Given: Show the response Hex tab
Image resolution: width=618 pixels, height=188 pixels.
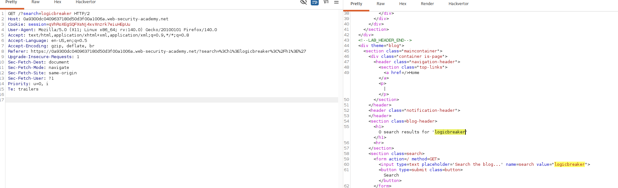Looking at the screenshot, I should [403, 4].
